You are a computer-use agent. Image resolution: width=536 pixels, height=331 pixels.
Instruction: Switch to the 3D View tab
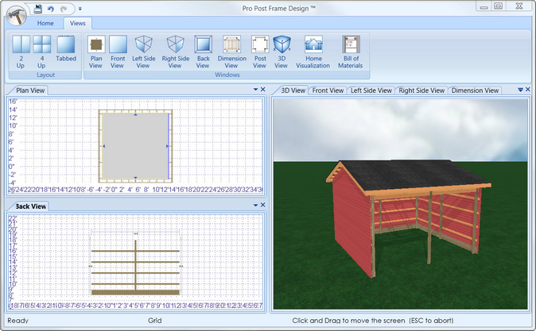(x=293, y=90)
